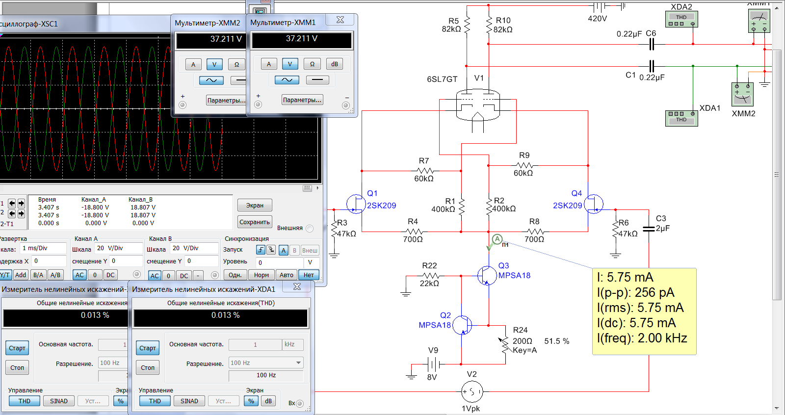Select AC waveform mode in Multimeter-XMM1
Image resolution: width=785 pixels, height=415 pixels.
coord(287,80)
